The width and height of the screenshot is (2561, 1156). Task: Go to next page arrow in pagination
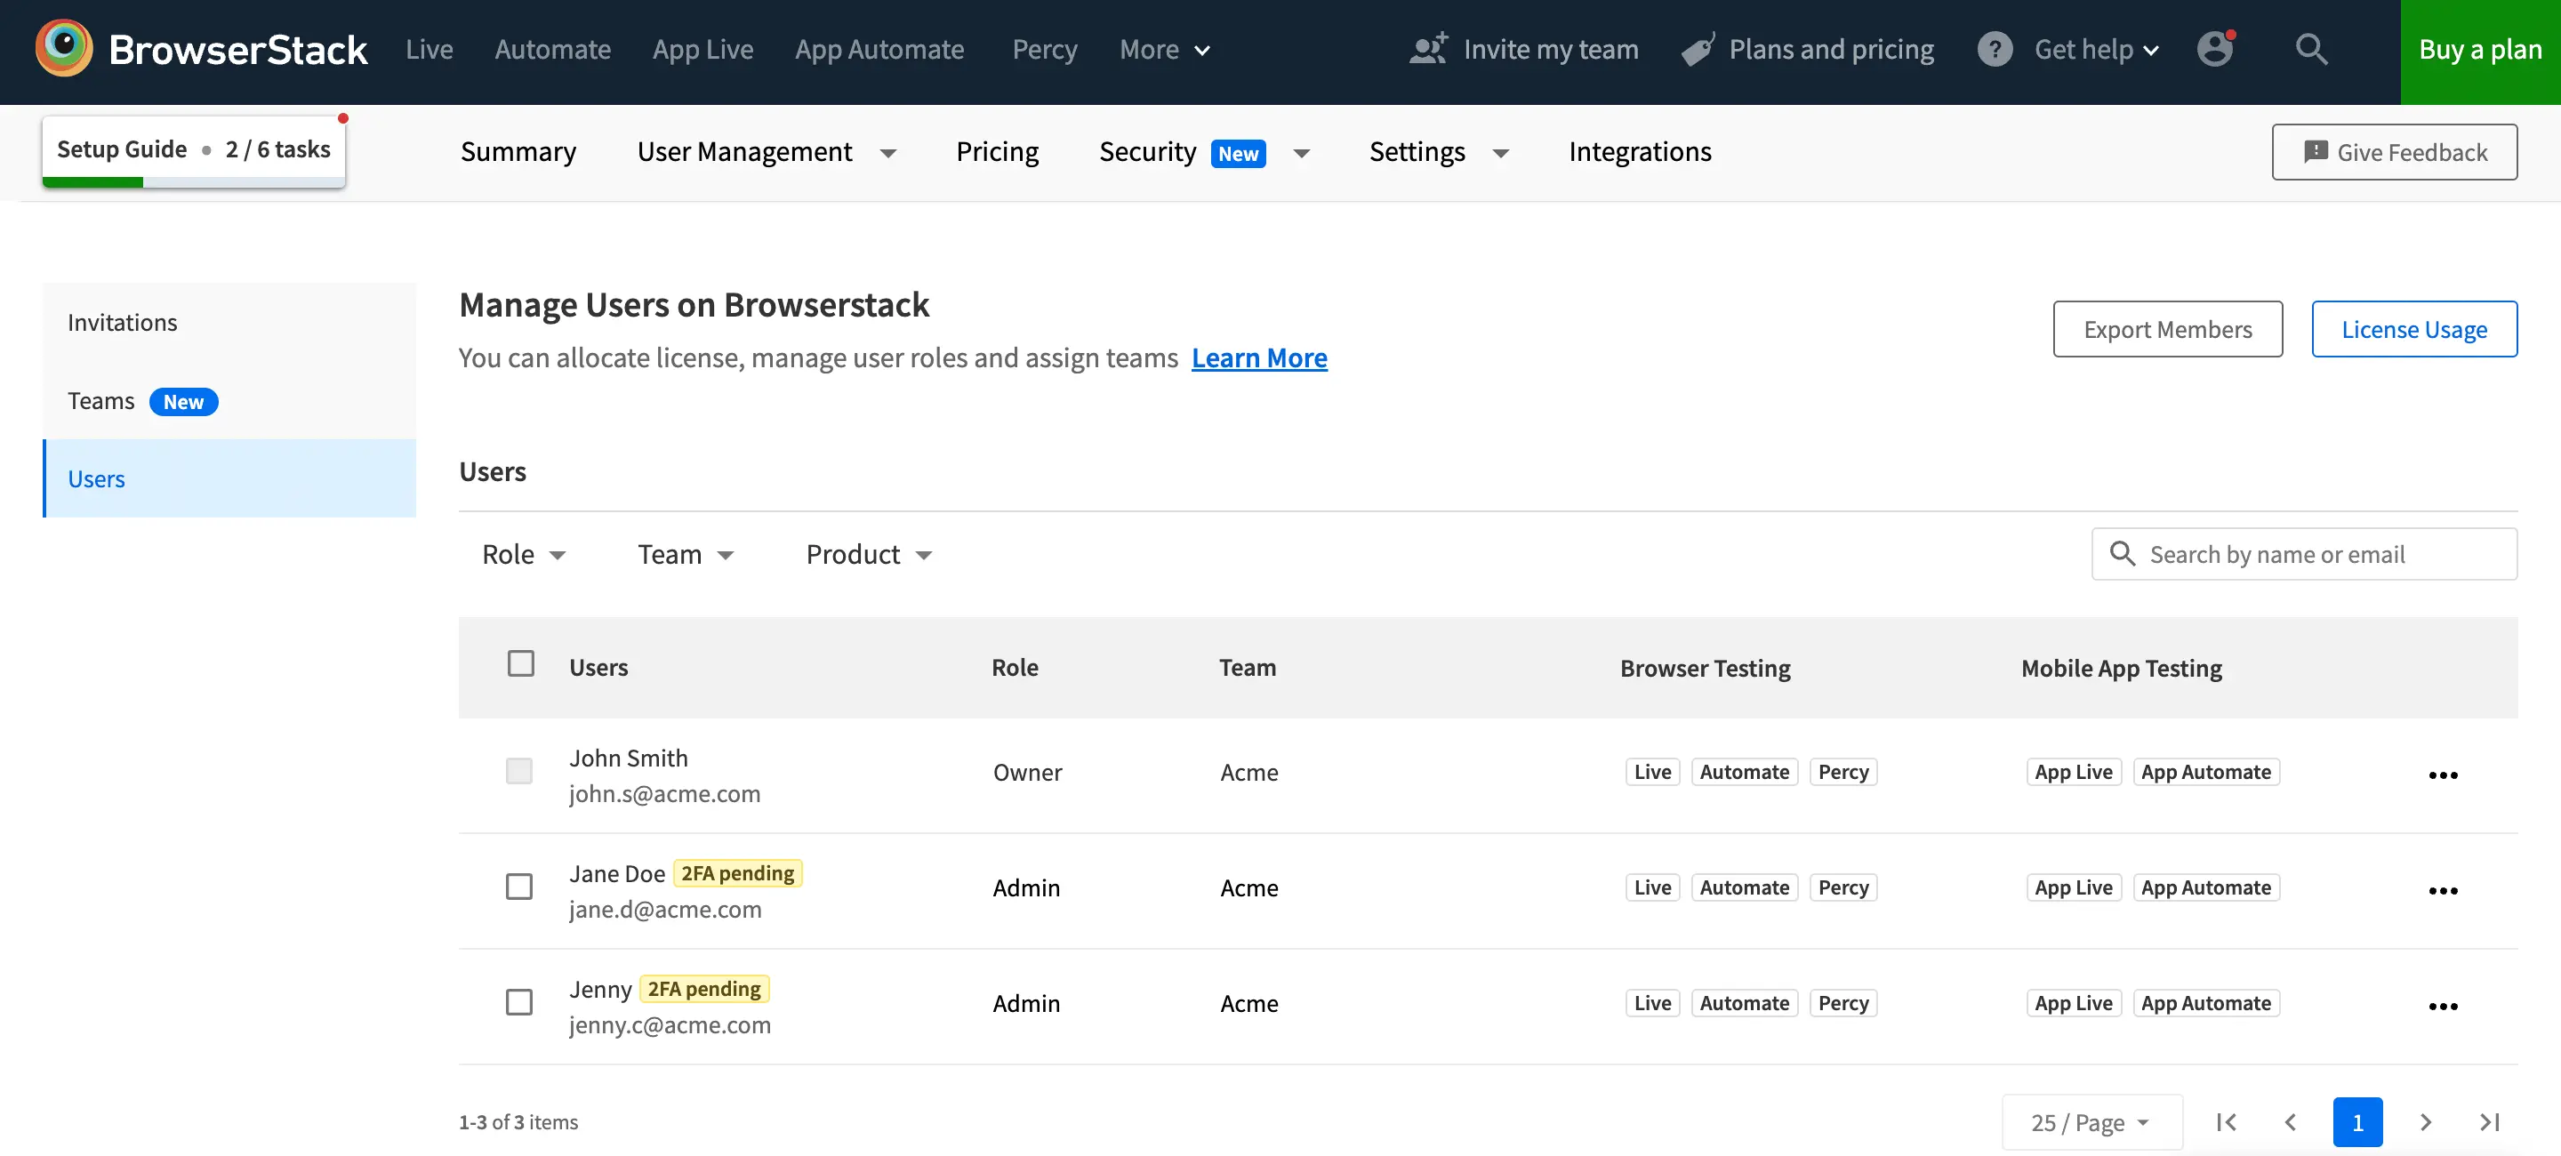tap(2425, 1122)
